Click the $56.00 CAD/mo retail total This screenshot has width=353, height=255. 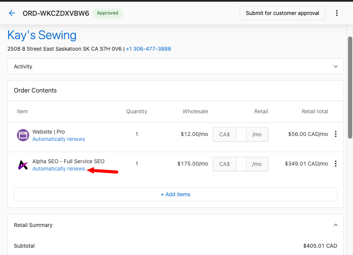click(x=308, y=134)
